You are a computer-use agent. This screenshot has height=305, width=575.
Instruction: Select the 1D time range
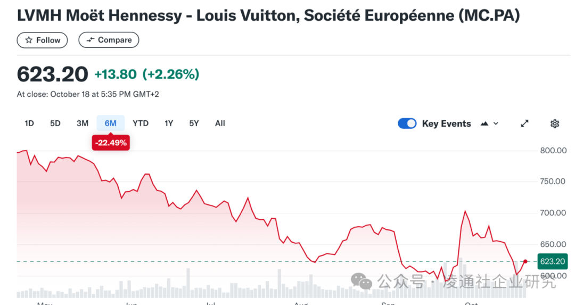pyautogui.click(x=29, y=123)
